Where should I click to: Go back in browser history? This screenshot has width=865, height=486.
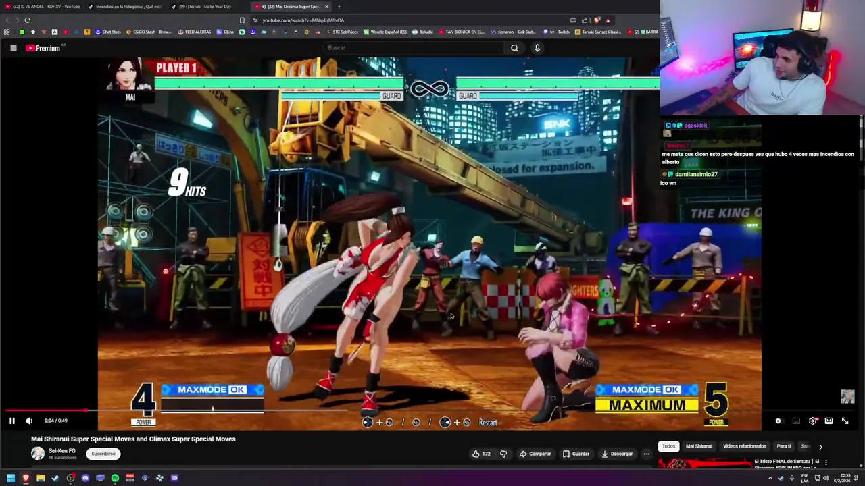(x=7, y=20)
